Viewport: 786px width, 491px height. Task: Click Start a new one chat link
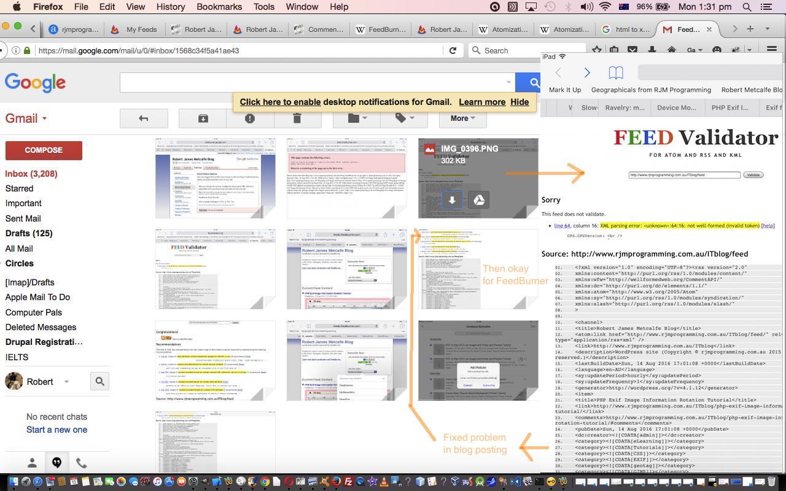(x=56, y=430)
